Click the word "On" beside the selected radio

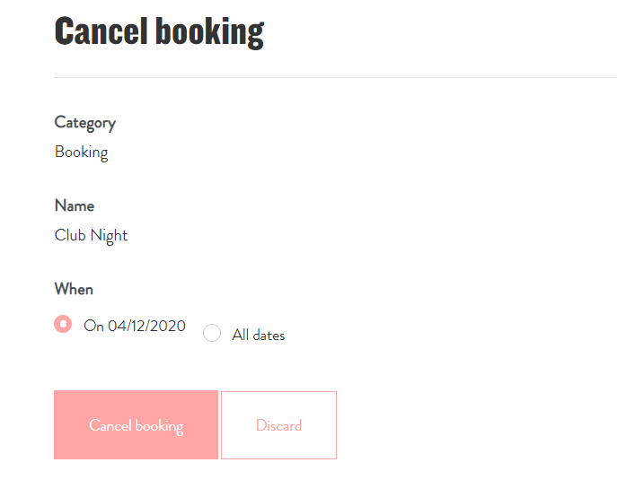(94, 326)
